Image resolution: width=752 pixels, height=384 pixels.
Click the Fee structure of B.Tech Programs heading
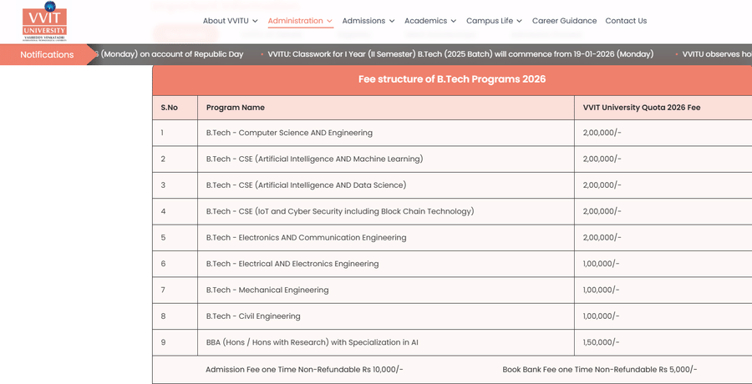coord(451,79)
